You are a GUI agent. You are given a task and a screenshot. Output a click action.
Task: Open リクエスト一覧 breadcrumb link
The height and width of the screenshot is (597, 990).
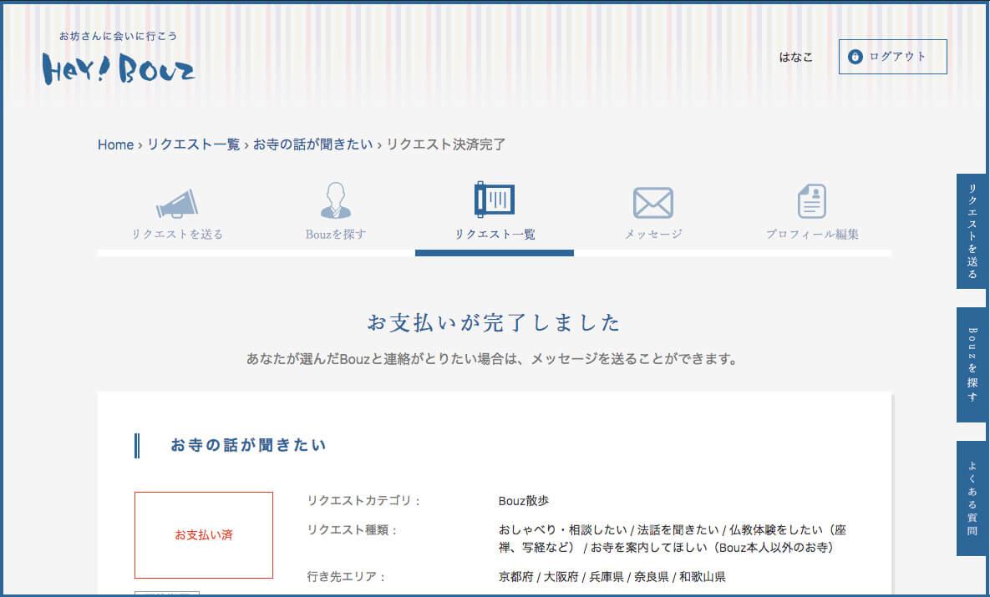tap(193, 144)
